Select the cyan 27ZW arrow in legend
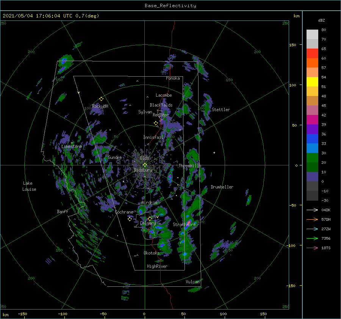The image size is (341, 319). click(x=312, y=229)
